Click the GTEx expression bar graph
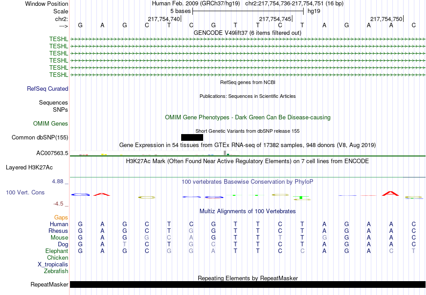The image size is (426, 295). click(155, 153)
